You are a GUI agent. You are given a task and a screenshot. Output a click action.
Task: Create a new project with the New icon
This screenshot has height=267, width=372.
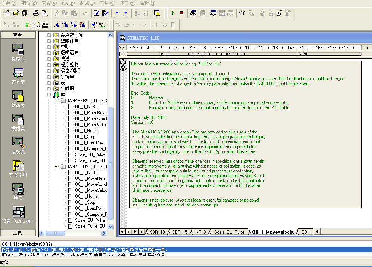point(7,13)
